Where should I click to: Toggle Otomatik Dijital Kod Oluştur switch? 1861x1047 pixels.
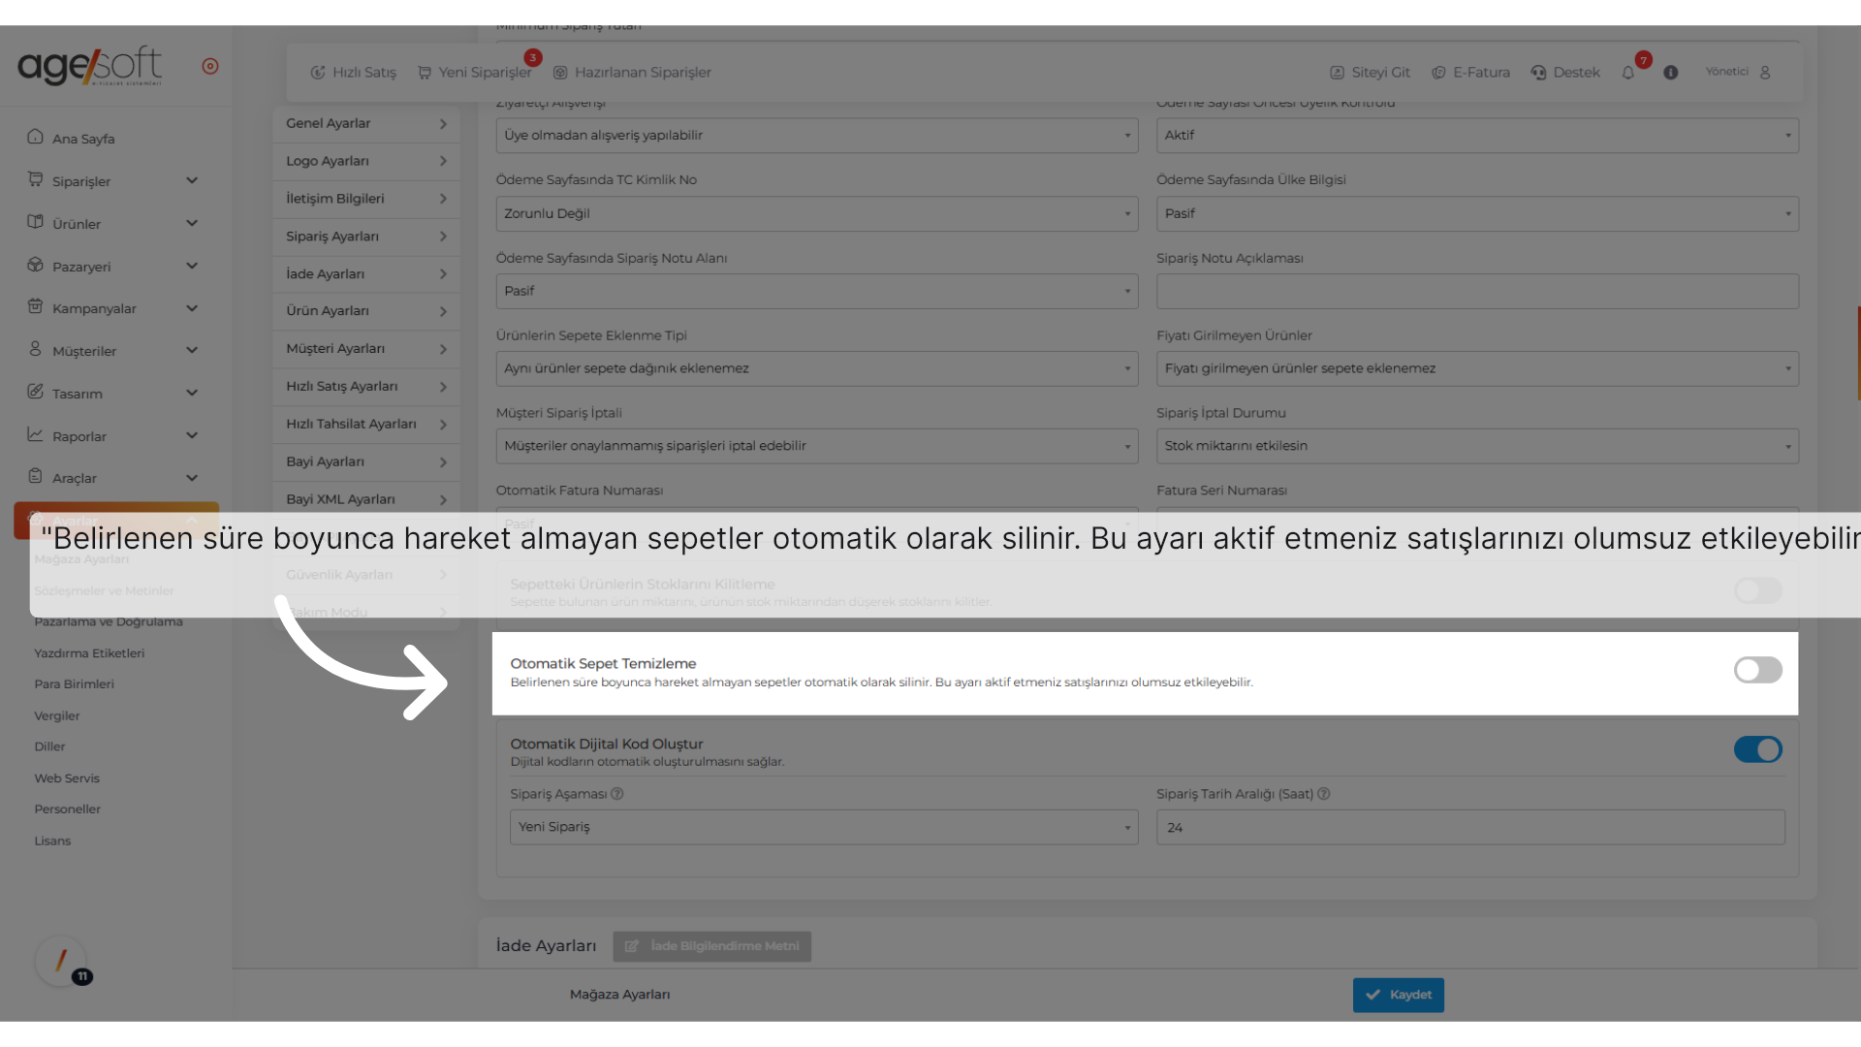(x=1757, y=749)
